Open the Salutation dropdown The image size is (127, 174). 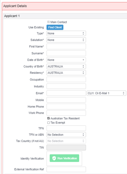tap(66, 40)
